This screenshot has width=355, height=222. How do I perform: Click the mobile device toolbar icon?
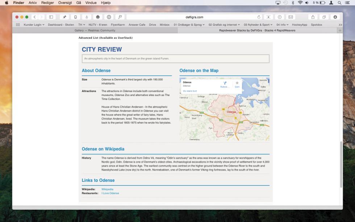75,17
